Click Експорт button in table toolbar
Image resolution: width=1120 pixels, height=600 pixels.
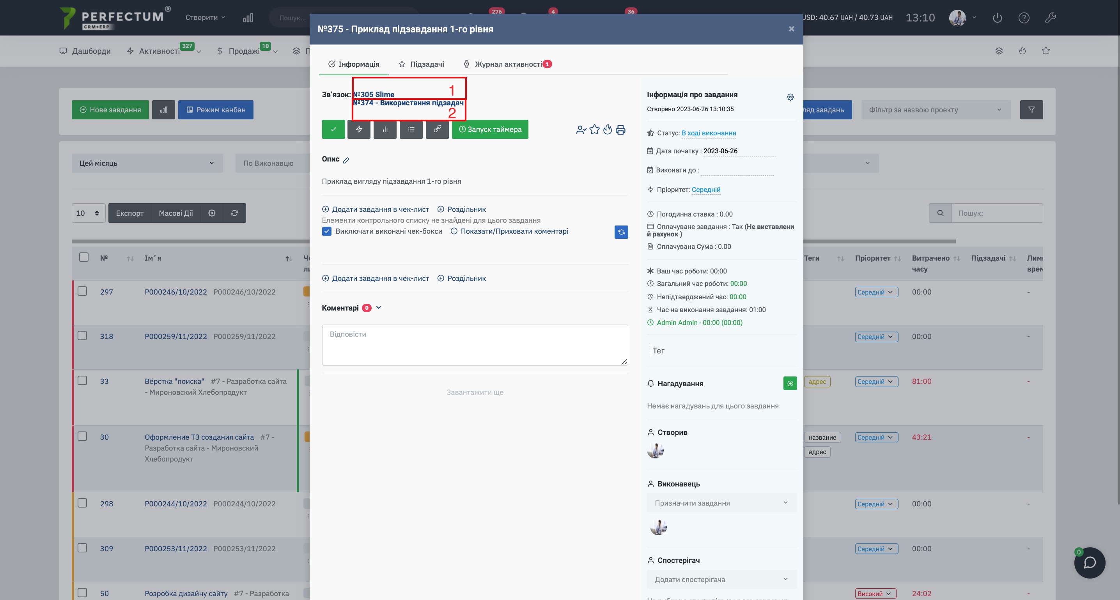tap(129, 213)
